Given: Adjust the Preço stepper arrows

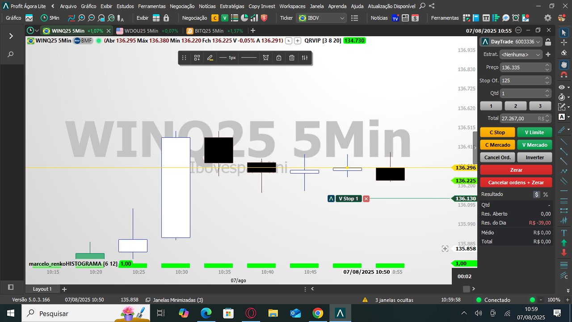Looking at the screenshot, I should [547, 68].
